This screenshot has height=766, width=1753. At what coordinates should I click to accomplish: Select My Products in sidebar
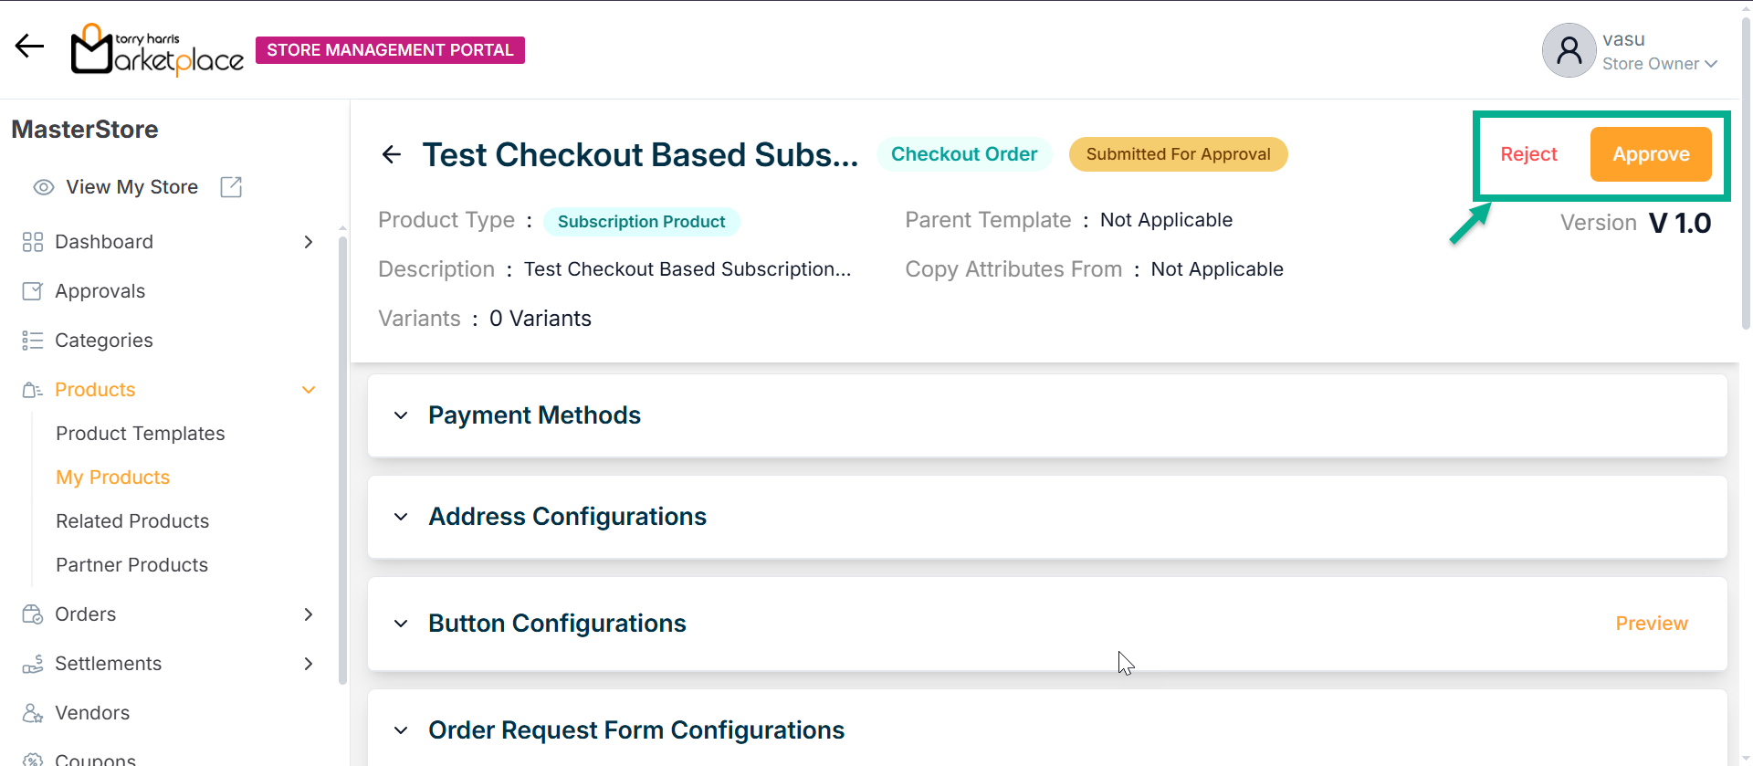113,477
